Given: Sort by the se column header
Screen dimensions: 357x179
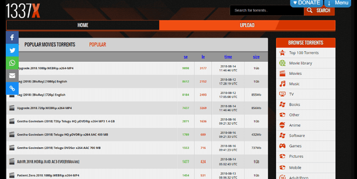Looking at the screenshot, I should (186, 57).
